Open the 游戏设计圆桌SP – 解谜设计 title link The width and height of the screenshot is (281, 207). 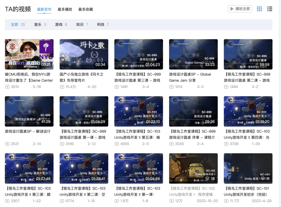click(x=28, y=131)
